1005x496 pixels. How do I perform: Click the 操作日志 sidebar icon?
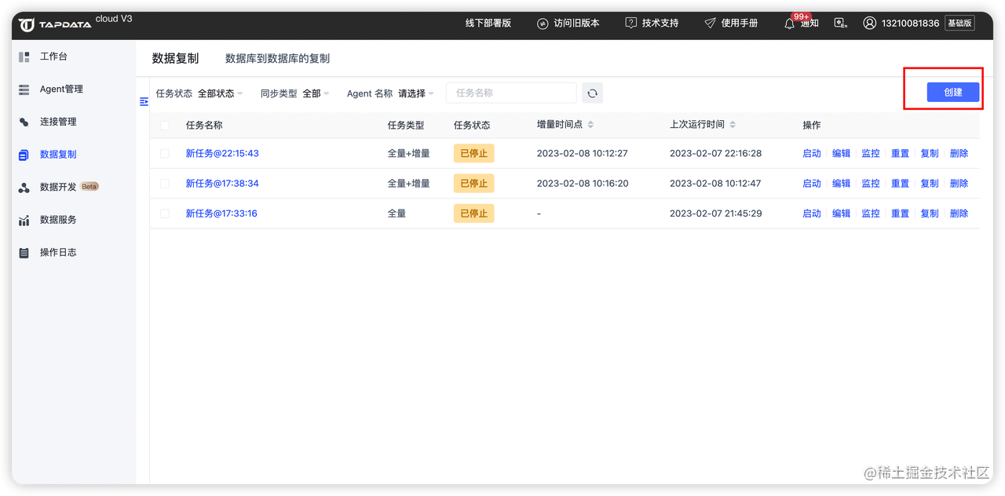coord(24,253)
